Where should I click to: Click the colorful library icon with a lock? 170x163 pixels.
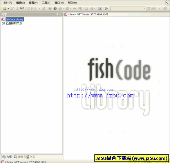point(22,9)
